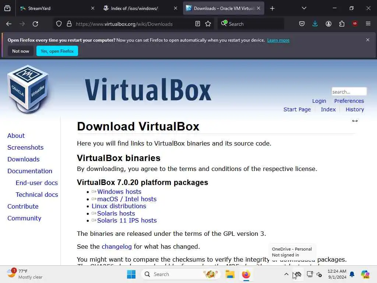Open Technical docs sidebar link
Screen dimensions: 377x283
[x=37, y=195]
